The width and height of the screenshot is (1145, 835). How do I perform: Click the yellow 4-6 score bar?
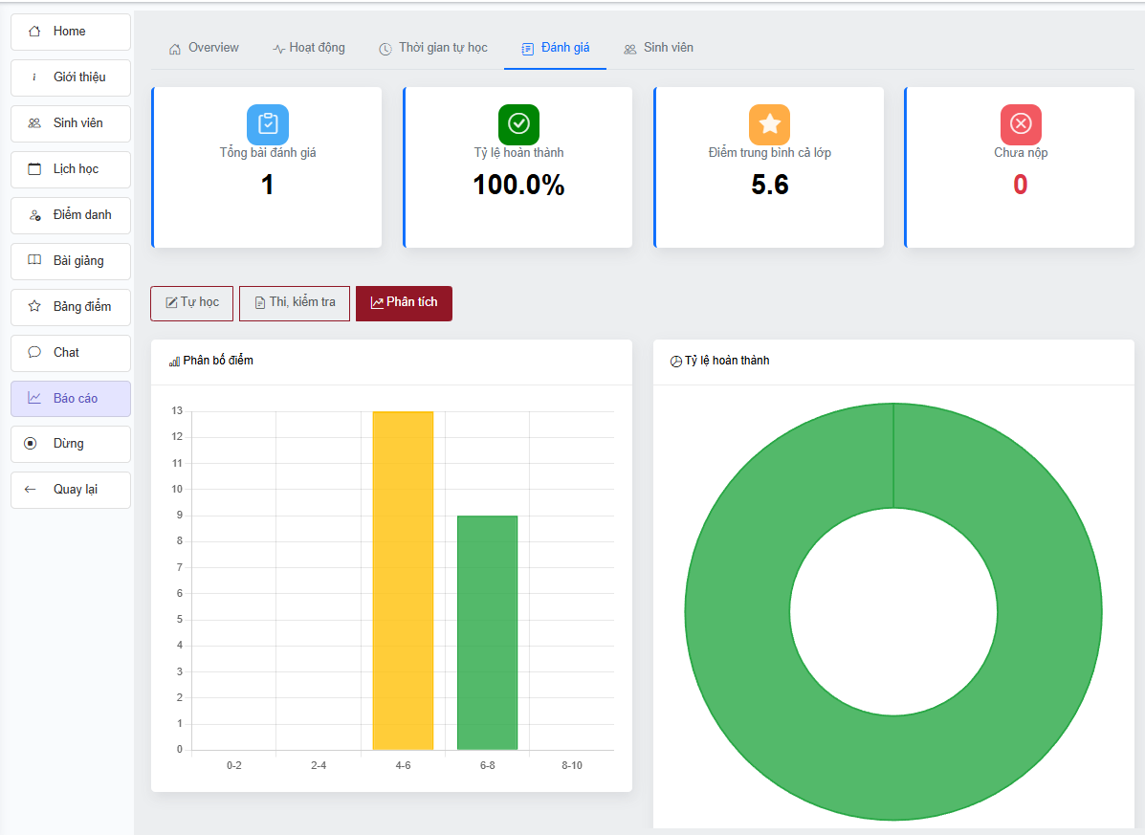pos(403,580)
